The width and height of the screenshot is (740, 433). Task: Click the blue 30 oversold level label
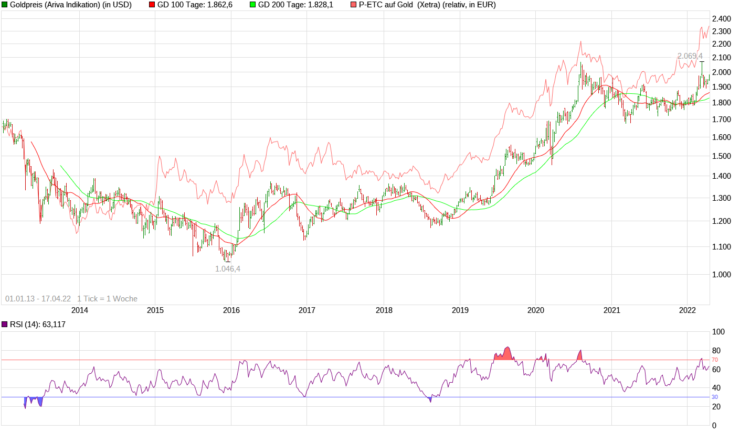(x=714, y=397)
